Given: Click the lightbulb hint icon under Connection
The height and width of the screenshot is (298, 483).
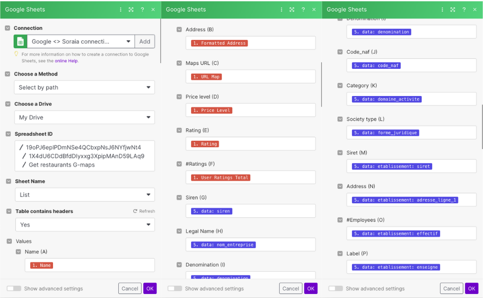Looking at the screenshot, I should (x=16, y=54).
